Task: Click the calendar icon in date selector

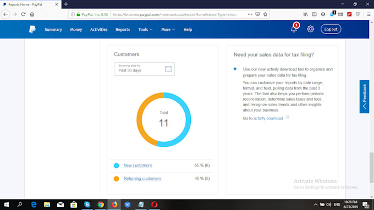Action: [x=168, y=69]
